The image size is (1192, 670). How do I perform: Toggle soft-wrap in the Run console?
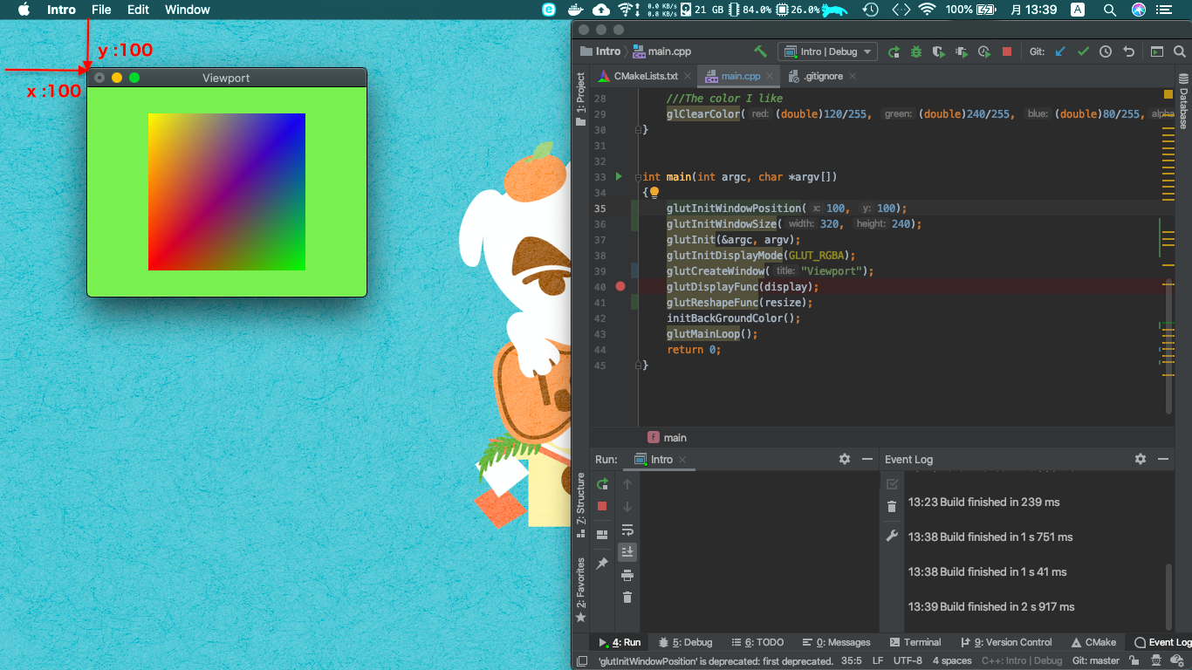(x=627, y=530)
